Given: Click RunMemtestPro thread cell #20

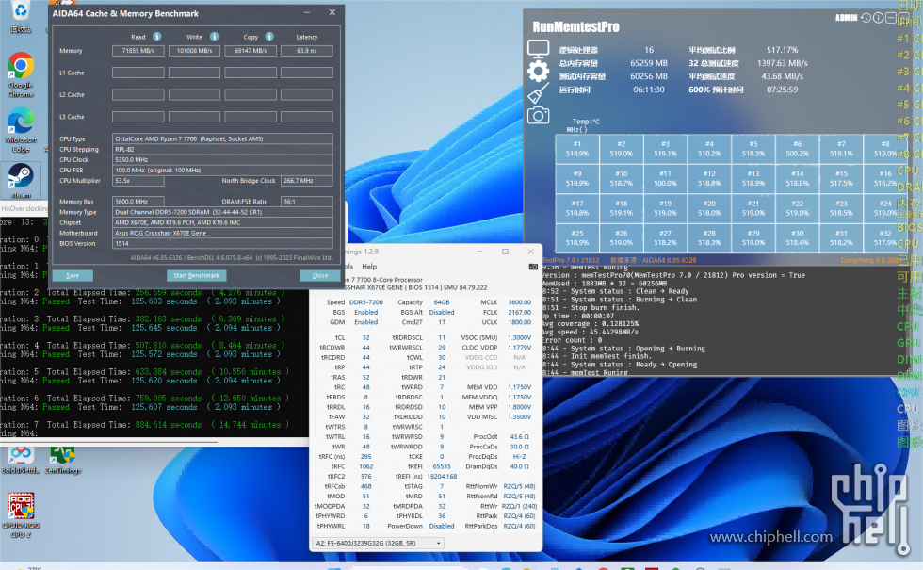Looking at the screenshot, I should pyautogui.click(x=709, y=208).
